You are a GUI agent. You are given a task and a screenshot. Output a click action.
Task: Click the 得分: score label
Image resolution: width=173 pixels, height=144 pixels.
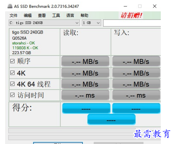[22, 107]
